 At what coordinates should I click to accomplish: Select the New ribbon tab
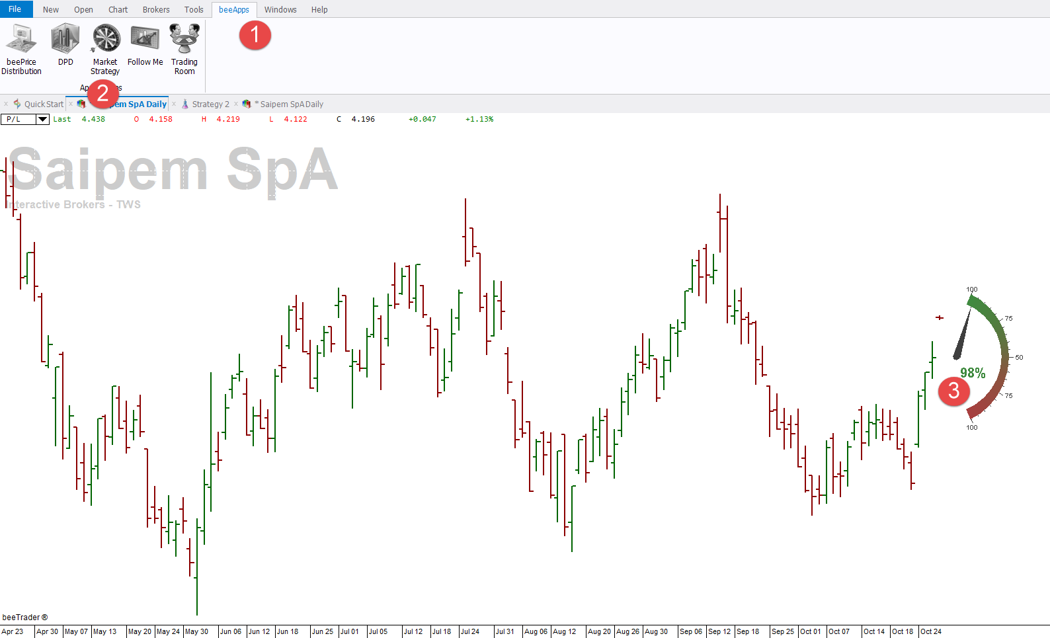[51, 9]
